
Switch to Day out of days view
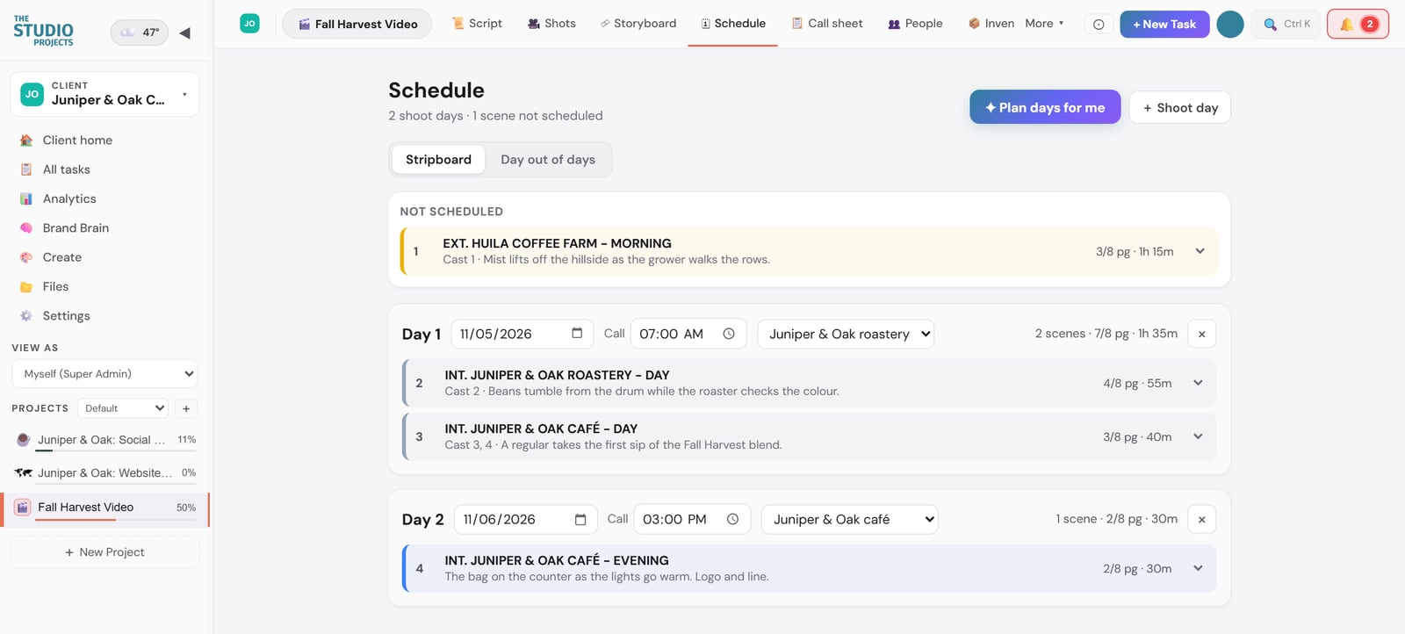pyautogui.click(x=548, y=159)
